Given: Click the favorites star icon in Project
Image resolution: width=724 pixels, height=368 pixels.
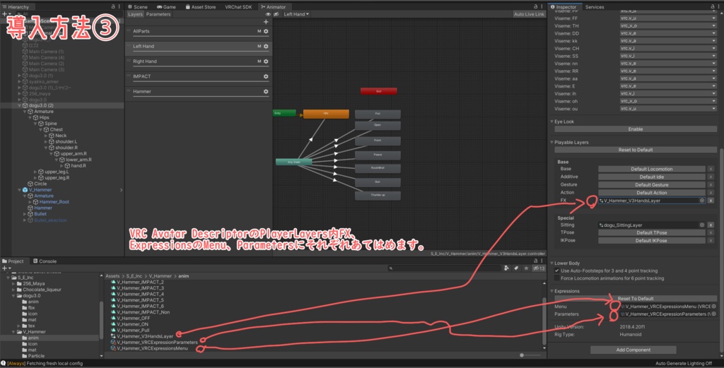Looking at the screenshot, I should click(x=526, y=268).
